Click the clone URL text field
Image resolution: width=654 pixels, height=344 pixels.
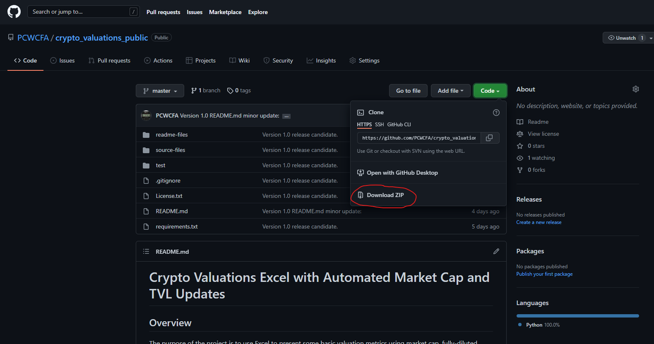[419, 138]
